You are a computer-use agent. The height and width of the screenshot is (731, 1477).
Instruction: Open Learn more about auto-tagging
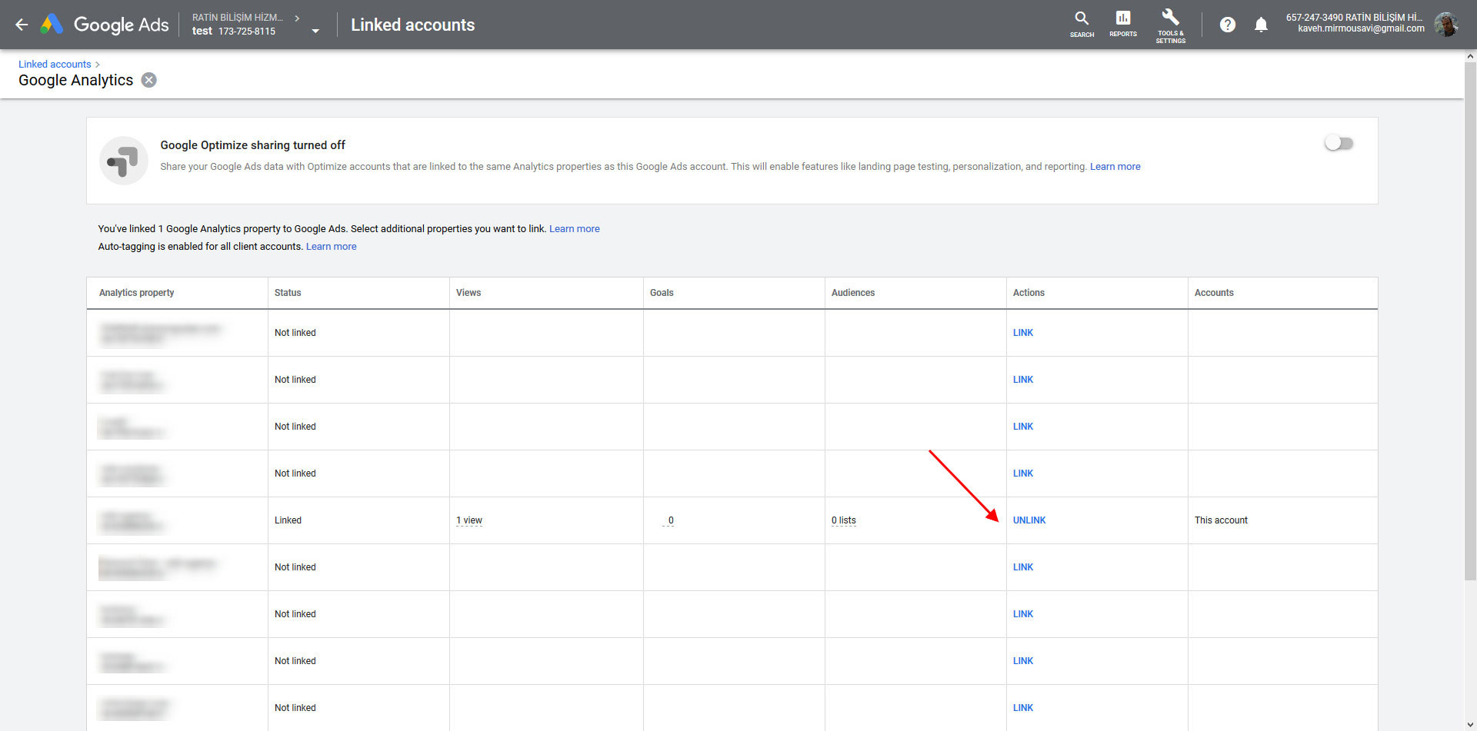pos(331,246)
